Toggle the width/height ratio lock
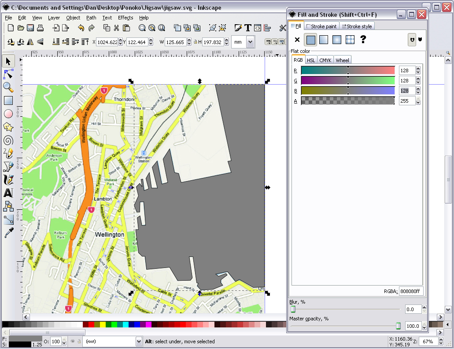The image size is (454, 349). click(x=195, y=42)
